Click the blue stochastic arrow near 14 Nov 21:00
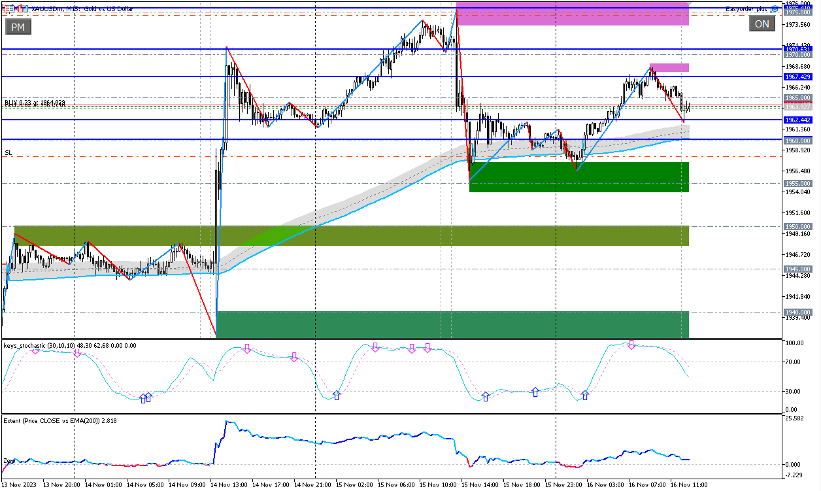This screenshot has width=821, height=491. point(337,395)
